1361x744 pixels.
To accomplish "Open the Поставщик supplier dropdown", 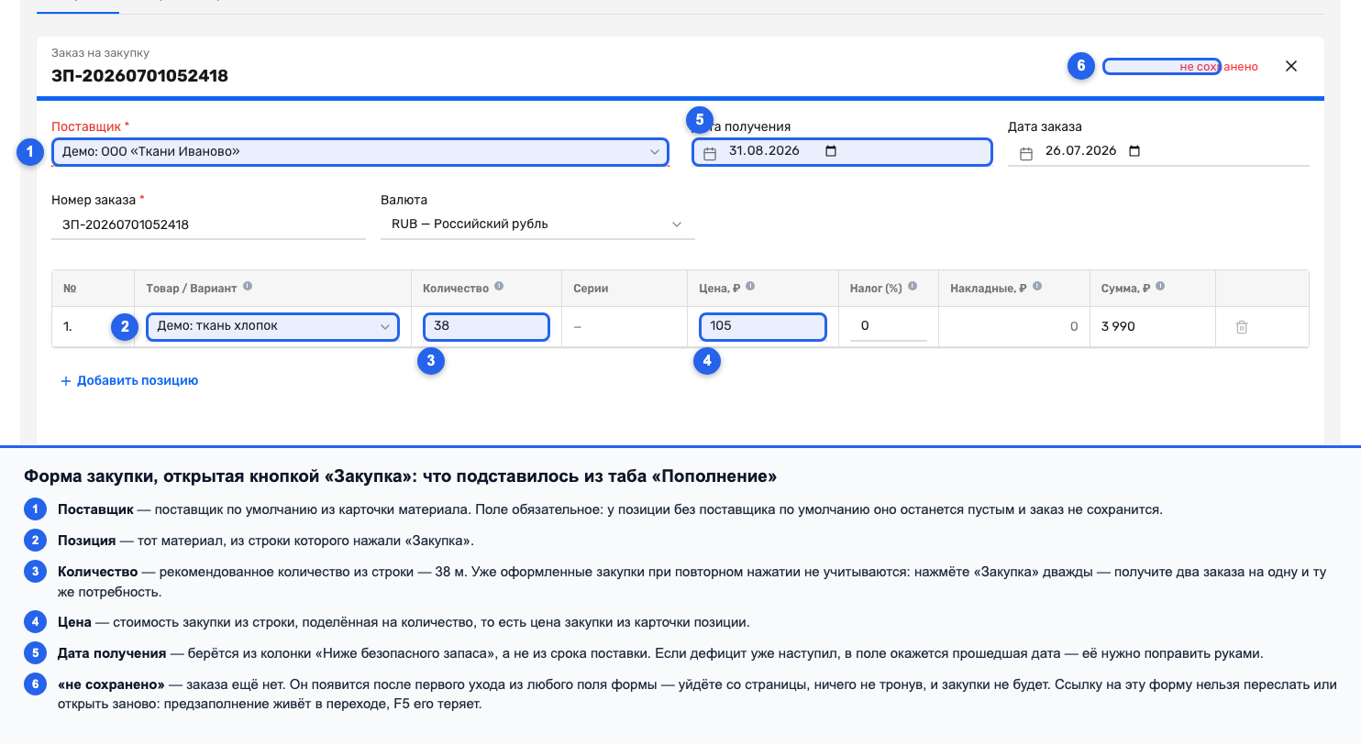I will tap(360, 151).
